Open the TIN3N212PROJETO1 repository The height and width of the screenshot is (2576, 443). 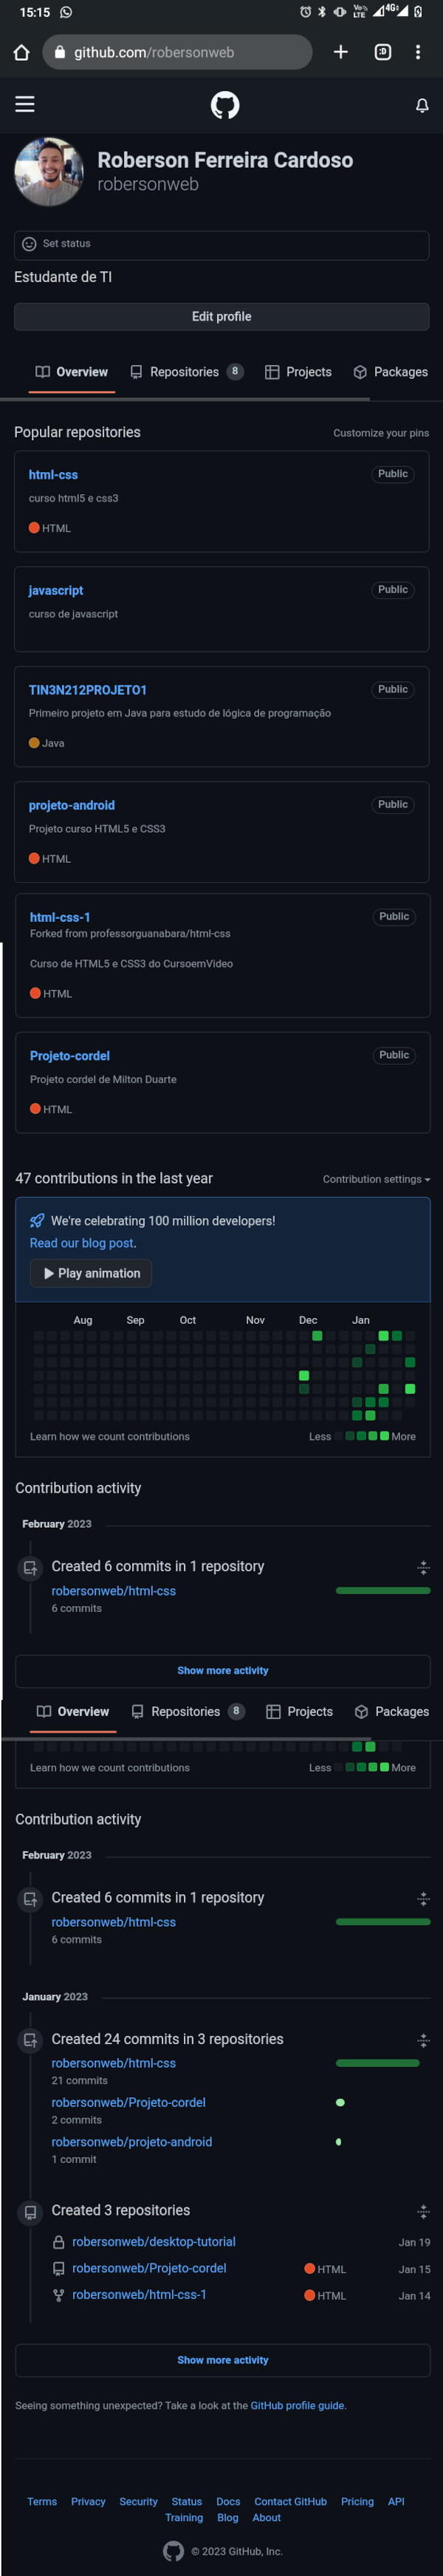point(88,690)
